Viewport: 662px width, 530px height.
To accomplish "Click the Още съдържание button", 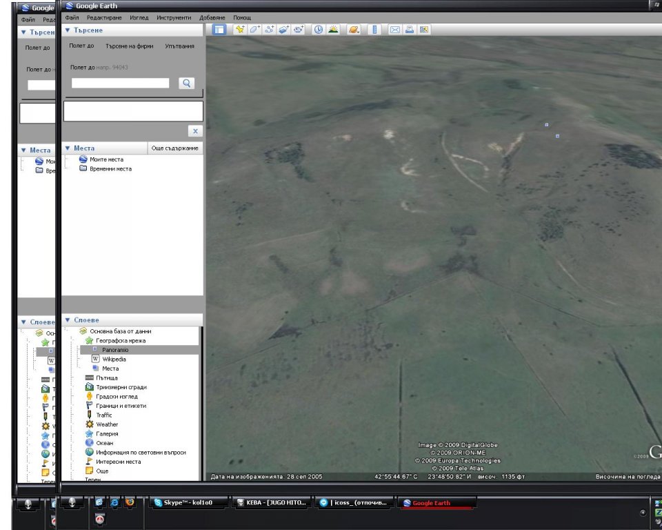I will 175,148.
